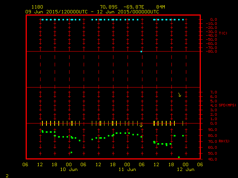Click the -60.0 temperature axis label
Screen dimensions: 238x178
coord(212,44)
